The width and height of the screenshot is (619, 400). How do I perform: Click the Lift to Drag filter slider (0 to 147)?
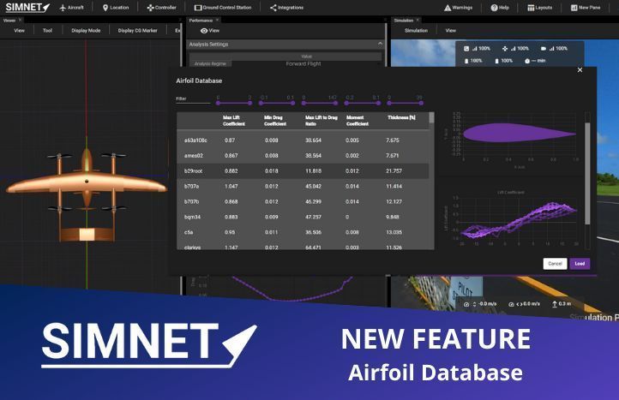tap(320, 103)
